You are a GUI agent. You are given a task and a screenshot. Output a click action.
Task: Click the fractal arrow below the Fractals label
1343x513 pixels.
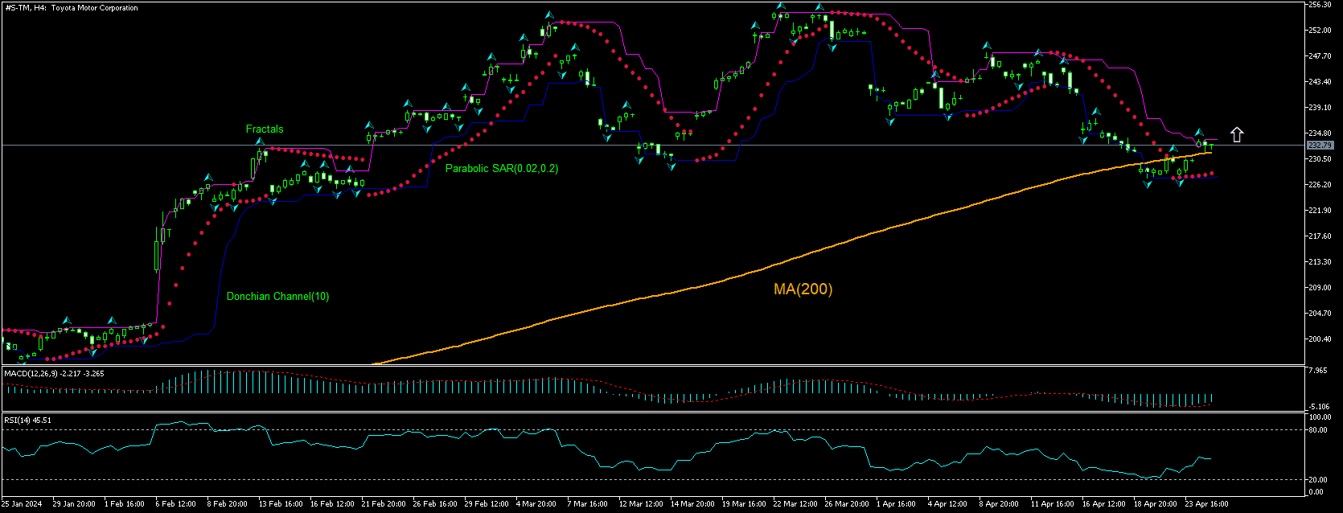pos(261,143)
